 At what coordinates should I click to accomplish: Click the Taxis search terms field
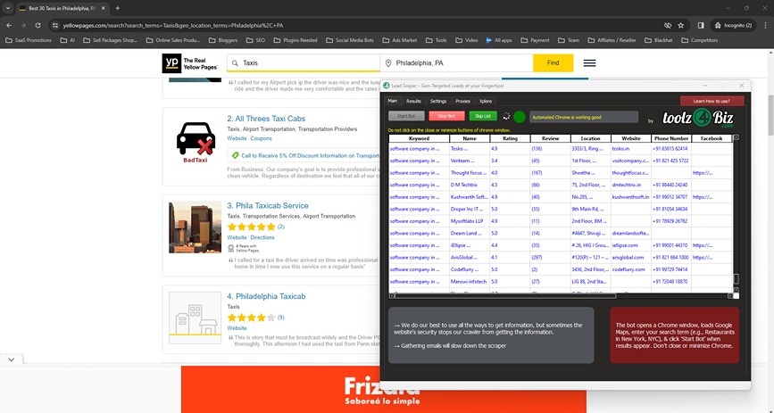[x=304, y=63]
